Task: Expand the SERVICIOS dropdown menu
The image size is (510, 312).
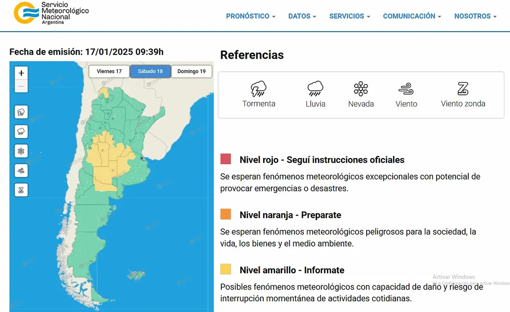Action: click(x=349, y=16)
